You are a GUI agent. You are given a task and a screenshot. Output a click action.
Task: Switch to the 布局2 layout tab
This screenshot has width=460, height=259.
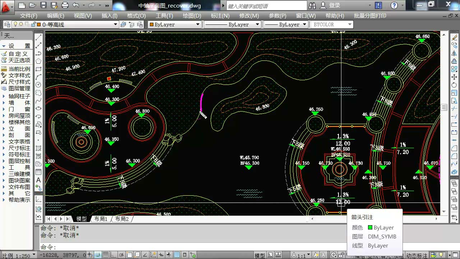[x=122, y=219]
